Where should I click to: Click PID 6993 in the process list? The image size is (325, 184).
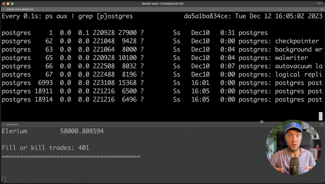(45, 83)
